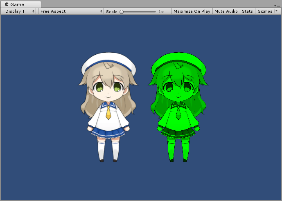Viewport: 282px width, 201px height.
Task: Open the Gizmos dropdown arrow
Action: click(x=277, y=11)
